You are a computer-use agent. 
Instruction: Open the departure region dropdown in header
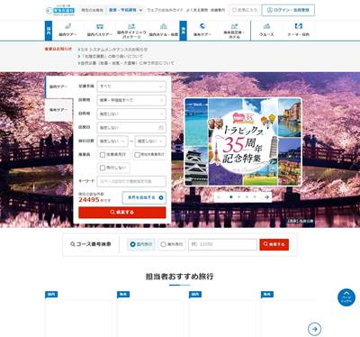(x=125, y=10)
